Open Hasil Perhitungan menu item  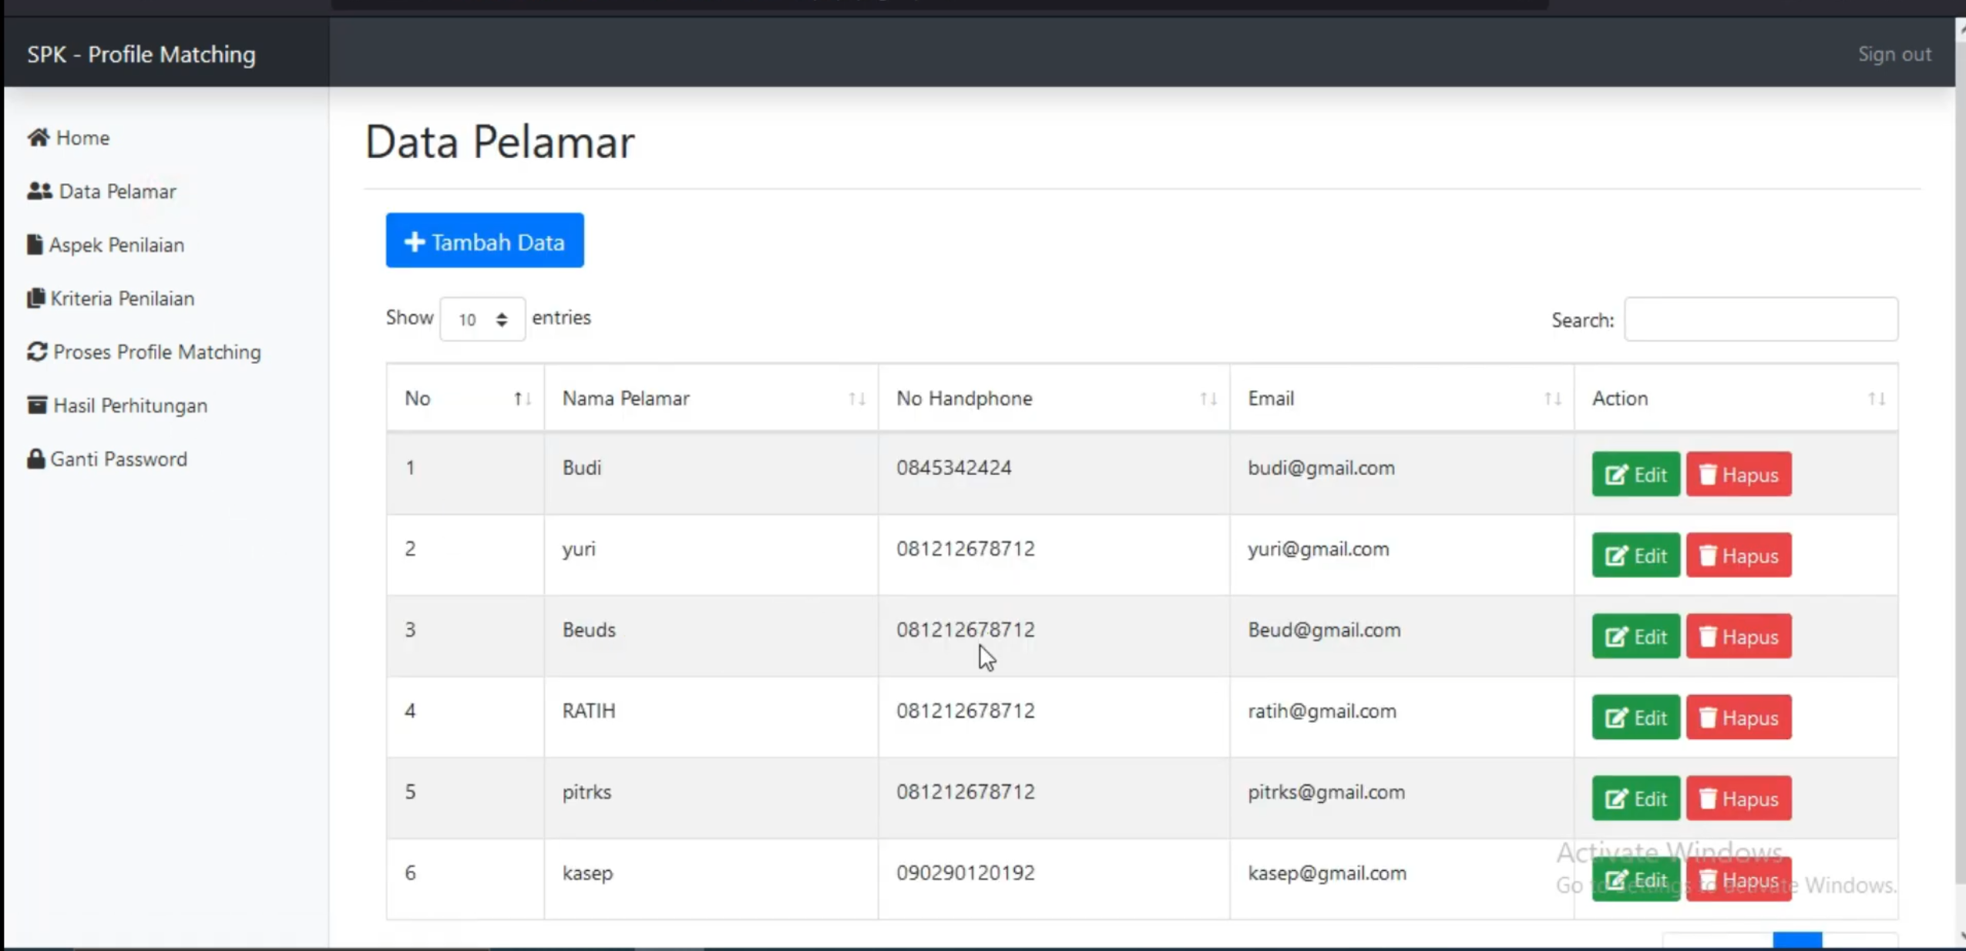click(x=117, y=405)
